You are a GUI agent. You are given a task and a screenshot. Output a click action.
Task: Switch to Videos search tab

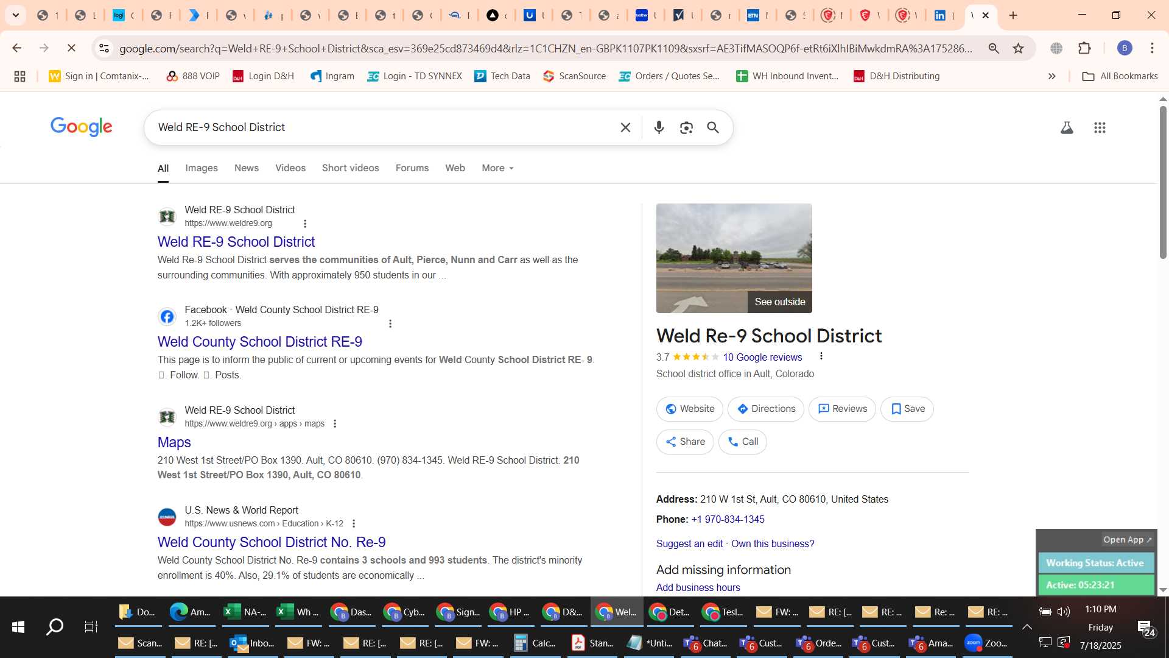coord(290,168)
